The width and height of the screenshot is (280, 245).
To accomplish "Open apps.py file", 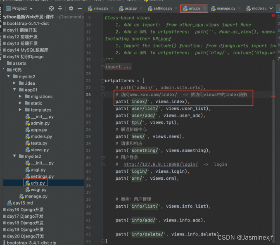I will pyautogui.click(x=36, y=130).
